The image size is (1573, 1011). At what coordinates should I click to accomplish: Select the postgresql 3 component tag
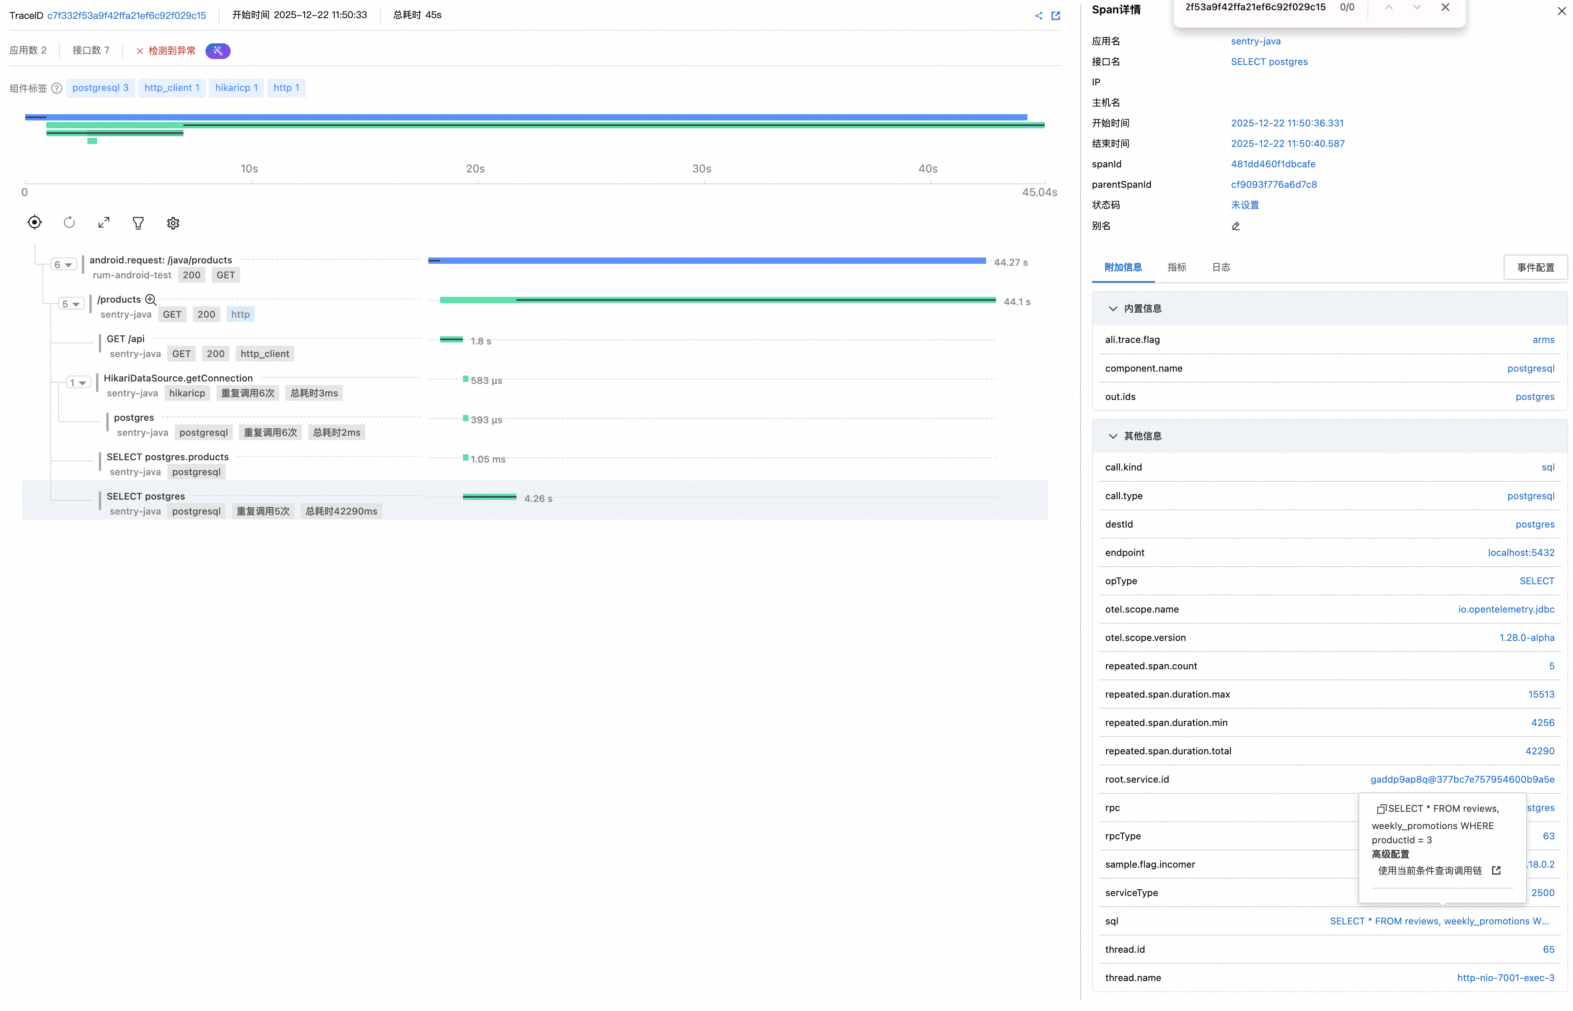click(x=100, y=88)
